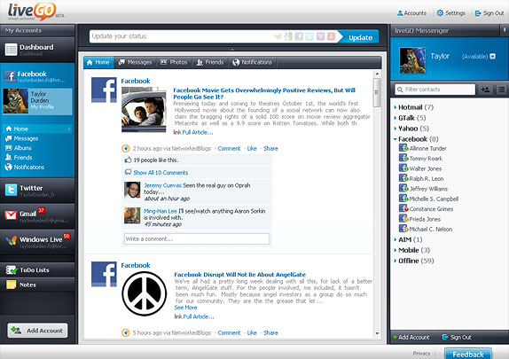Open the Privacy link
This screenshot has height=359, width=509.
click(x=421, y=353)
